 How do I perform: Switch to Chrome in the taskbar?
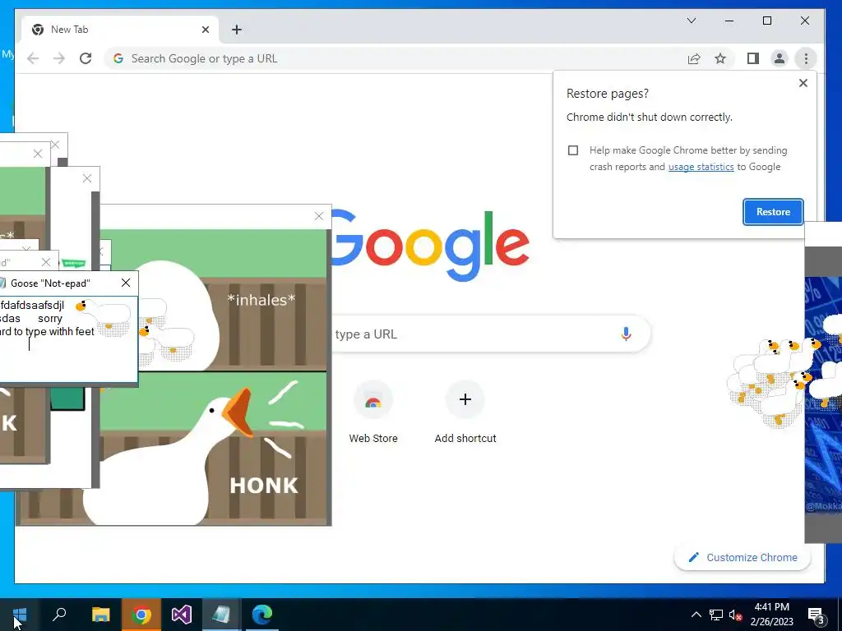coord(141,615)
